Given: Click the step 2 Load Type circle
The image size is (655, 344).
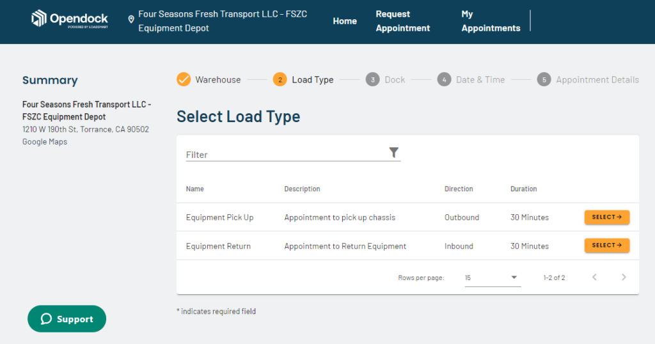Looking at the screenshot, I should (x=280, y=79).
